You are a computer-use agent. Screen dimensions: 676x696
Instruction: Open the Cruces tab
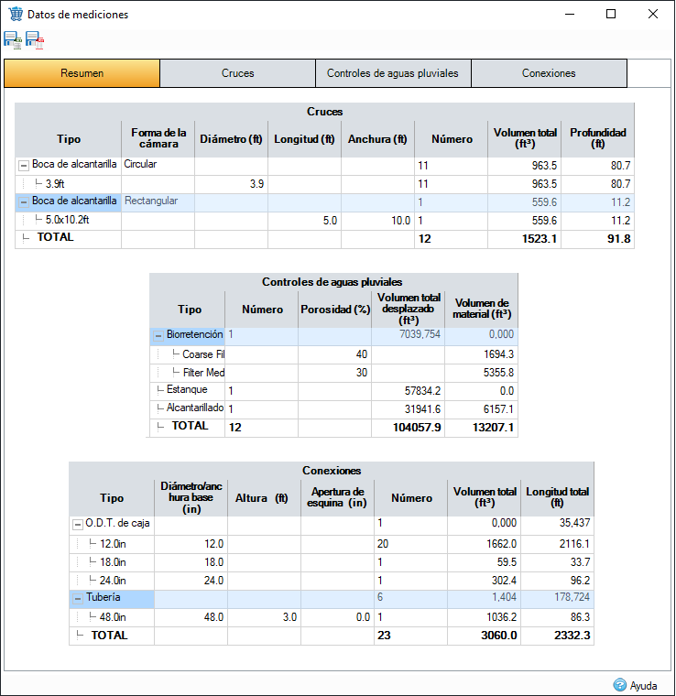[x=238, y=73]
